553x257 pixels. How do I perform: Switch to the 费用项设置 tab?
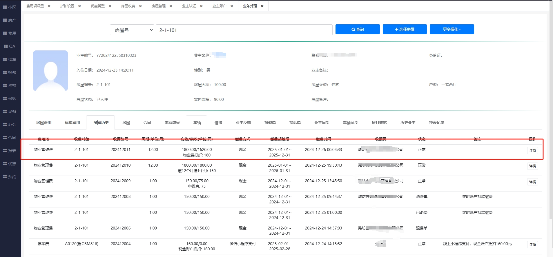tap(35, 6)
